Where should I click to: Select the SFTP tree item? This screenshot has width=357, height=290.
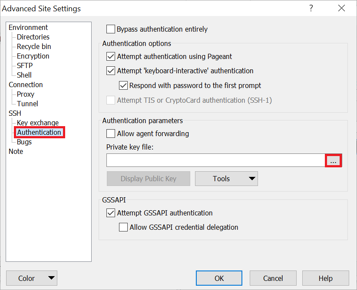pyautogui.click(x=25, y=65)
